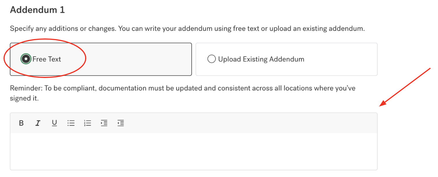Enable the circled Free Text choice

[x=26, y=59]
